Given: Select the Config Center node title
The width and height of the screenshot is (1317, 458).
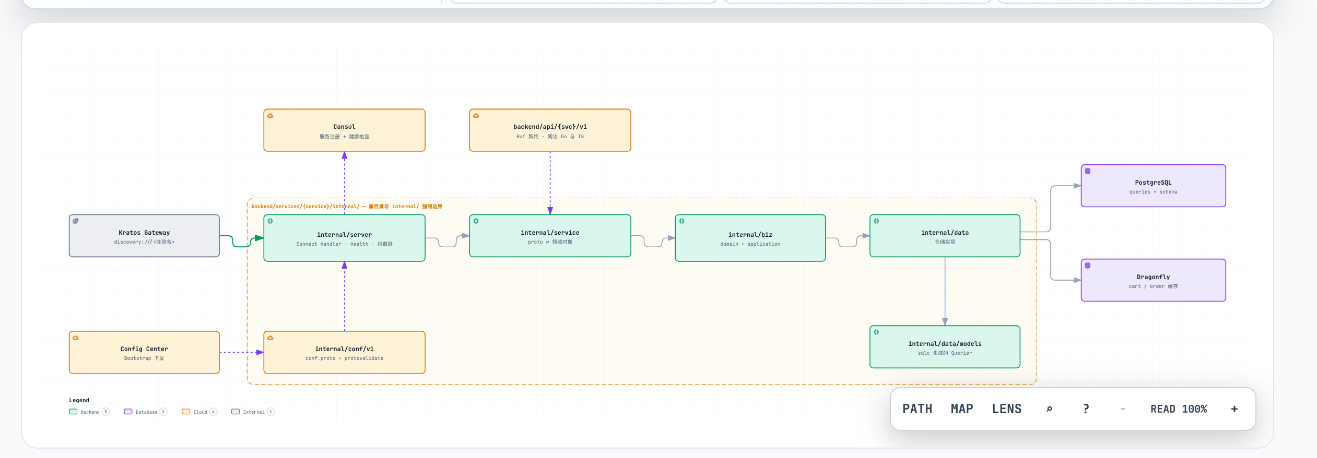Looking at the screenshot, I should click(144, 349).
